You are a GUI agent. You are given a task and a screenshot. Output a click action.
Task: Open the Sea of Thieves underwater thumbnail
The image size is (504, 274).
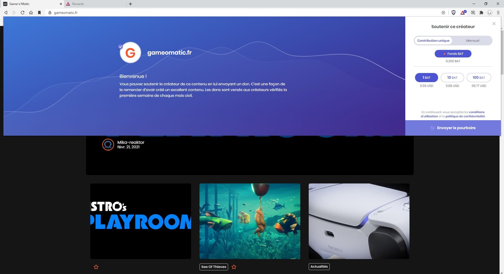(x=250, y=221)
